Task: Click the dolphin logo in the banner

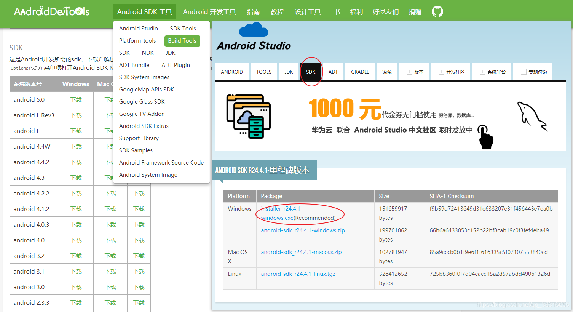Action: click(x=532, y=116)
